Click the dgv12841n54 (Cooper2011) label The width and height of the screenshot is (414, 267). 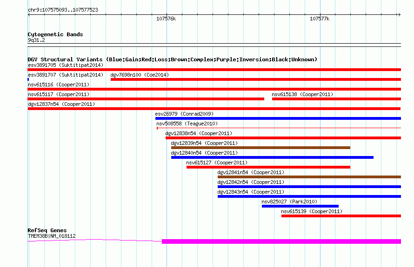tap(251, 172)
